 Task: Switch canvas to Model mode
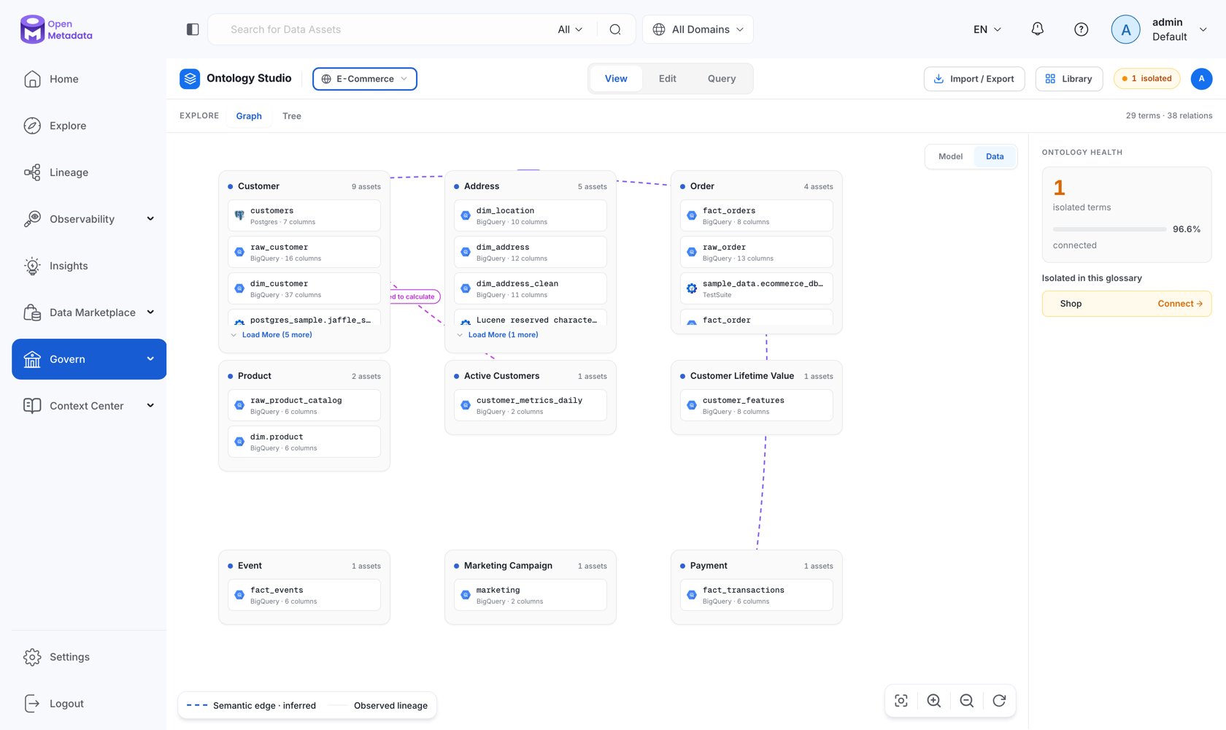click(950, 156)
